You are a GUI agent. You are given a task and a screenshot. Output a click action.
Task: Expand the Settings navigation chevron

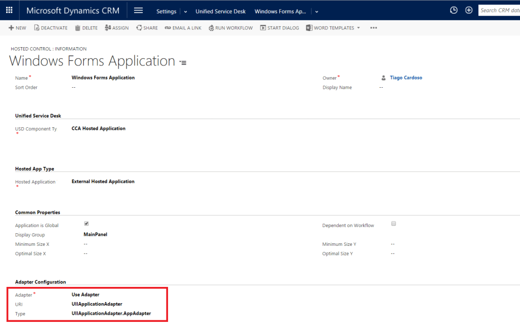pyautogui.click(x=185, y=11)
